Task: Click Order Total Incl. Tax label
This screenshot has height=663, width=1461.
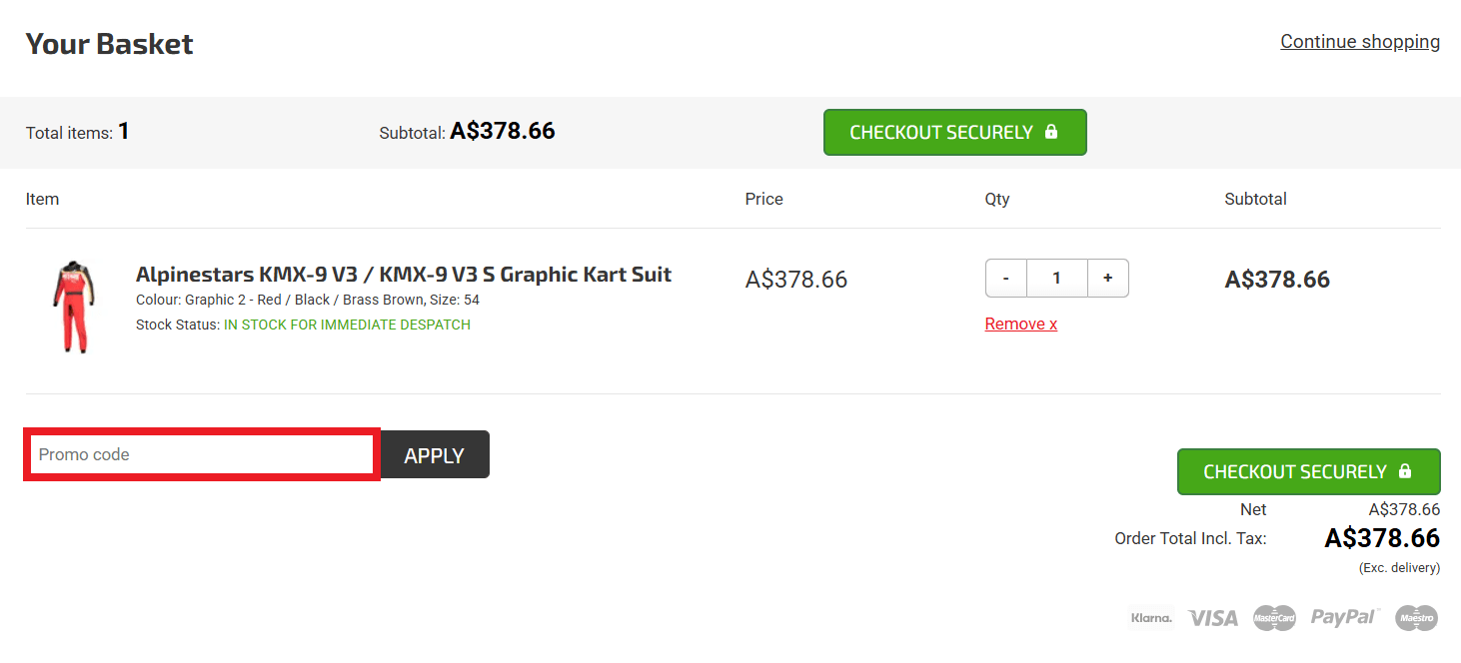Action: (x=1190, y=538)
